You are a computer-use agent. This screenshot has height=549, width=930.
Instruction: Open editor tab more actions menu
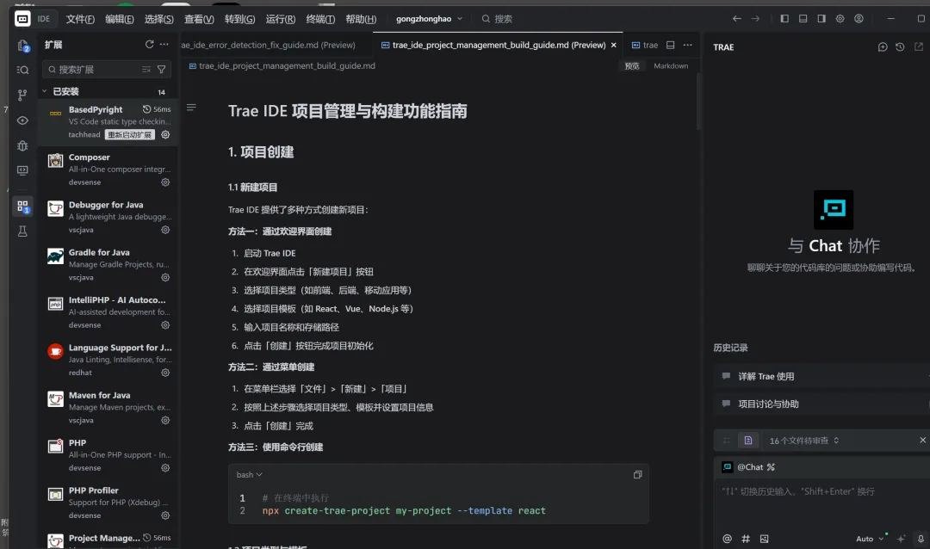pos(687,45)
